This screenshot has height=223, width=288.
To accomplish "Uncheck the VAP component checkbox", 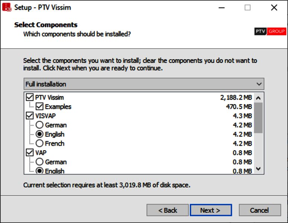I will pyautogui.click(x=30, y=153).
